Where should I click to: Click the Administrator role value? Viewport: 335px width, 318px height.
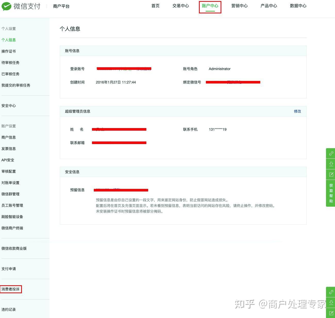click(220, 69)
